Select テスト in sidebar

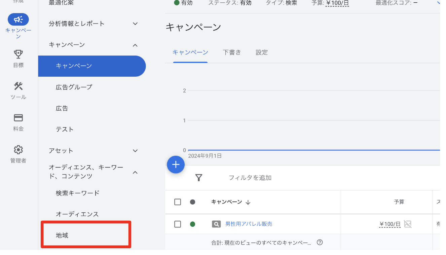click(x=65, y=130)
